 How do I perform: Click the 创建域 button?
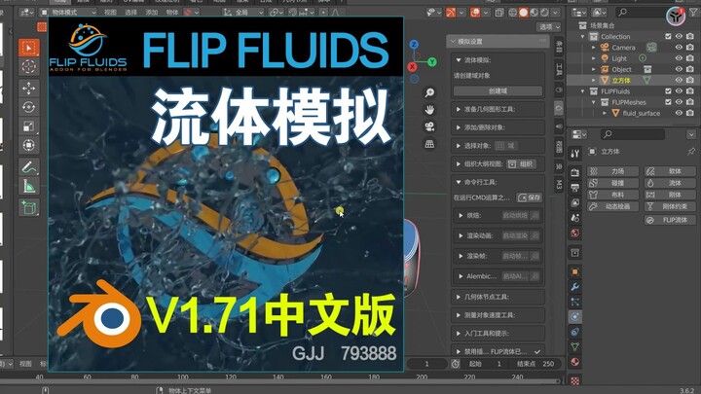[x=498, y=91]
